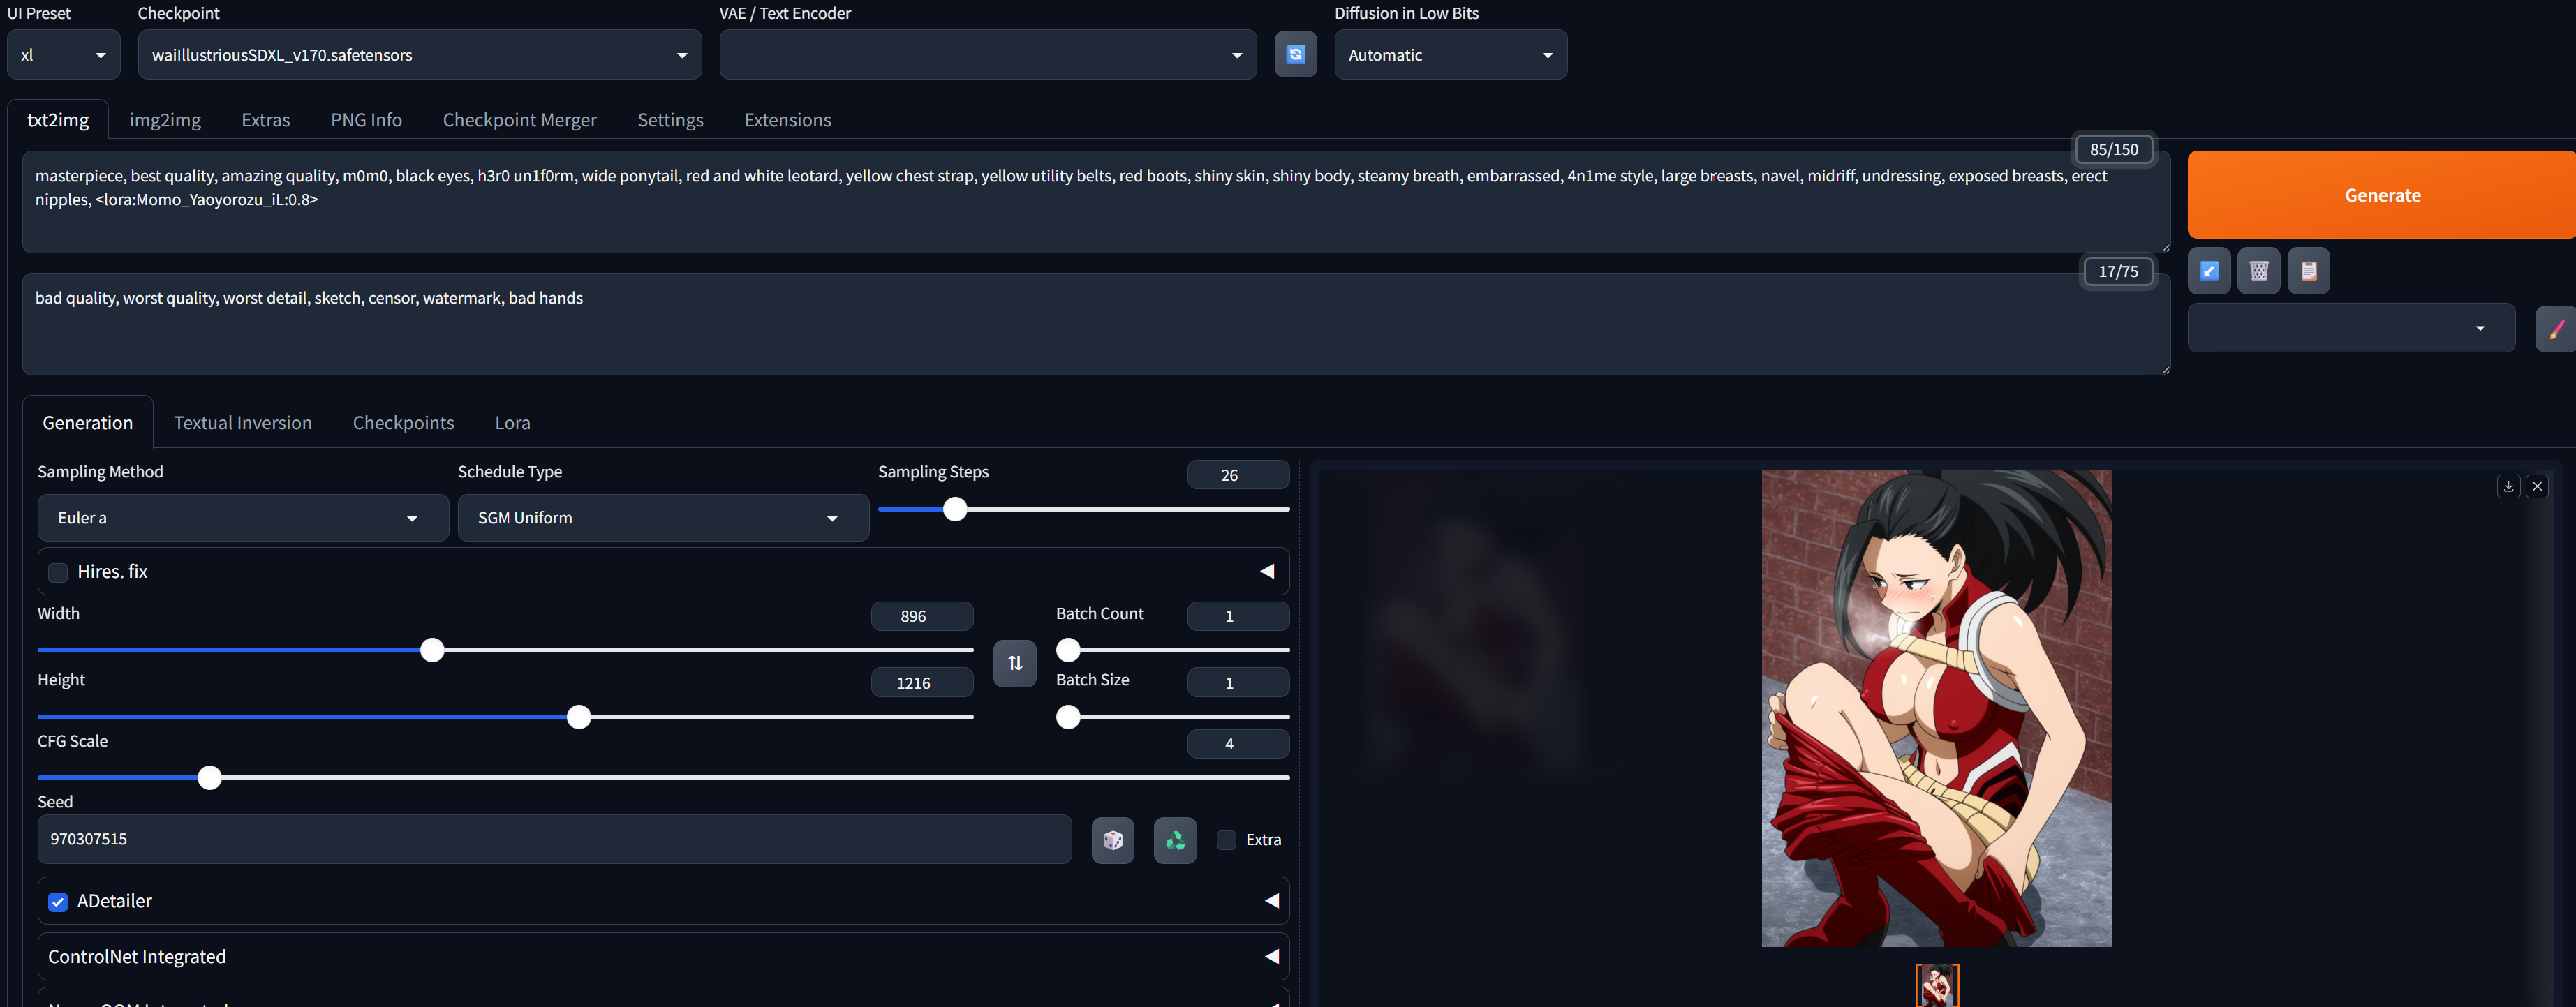Swap width and height with the arrows icon
The image size is (2576, 1007).
(1015, 663)
